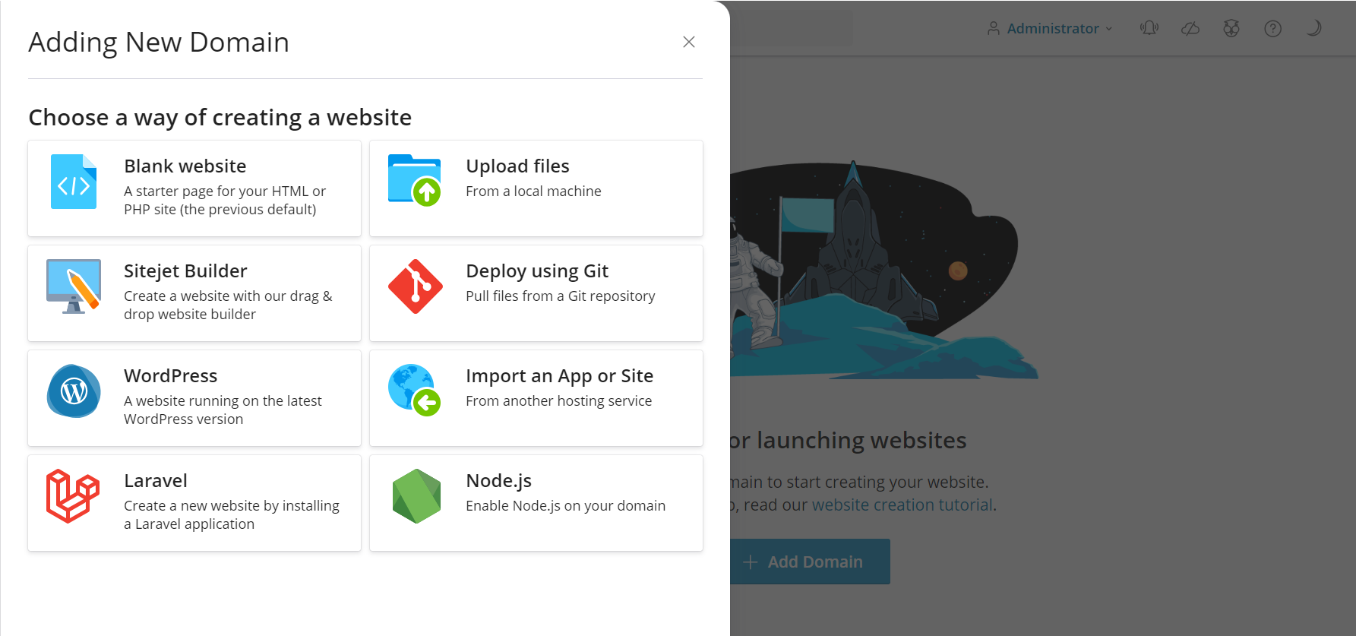1356x636 pixels.
Task: Click 'Pull files from a Git repository' text
Action: [x=561, y=296]
